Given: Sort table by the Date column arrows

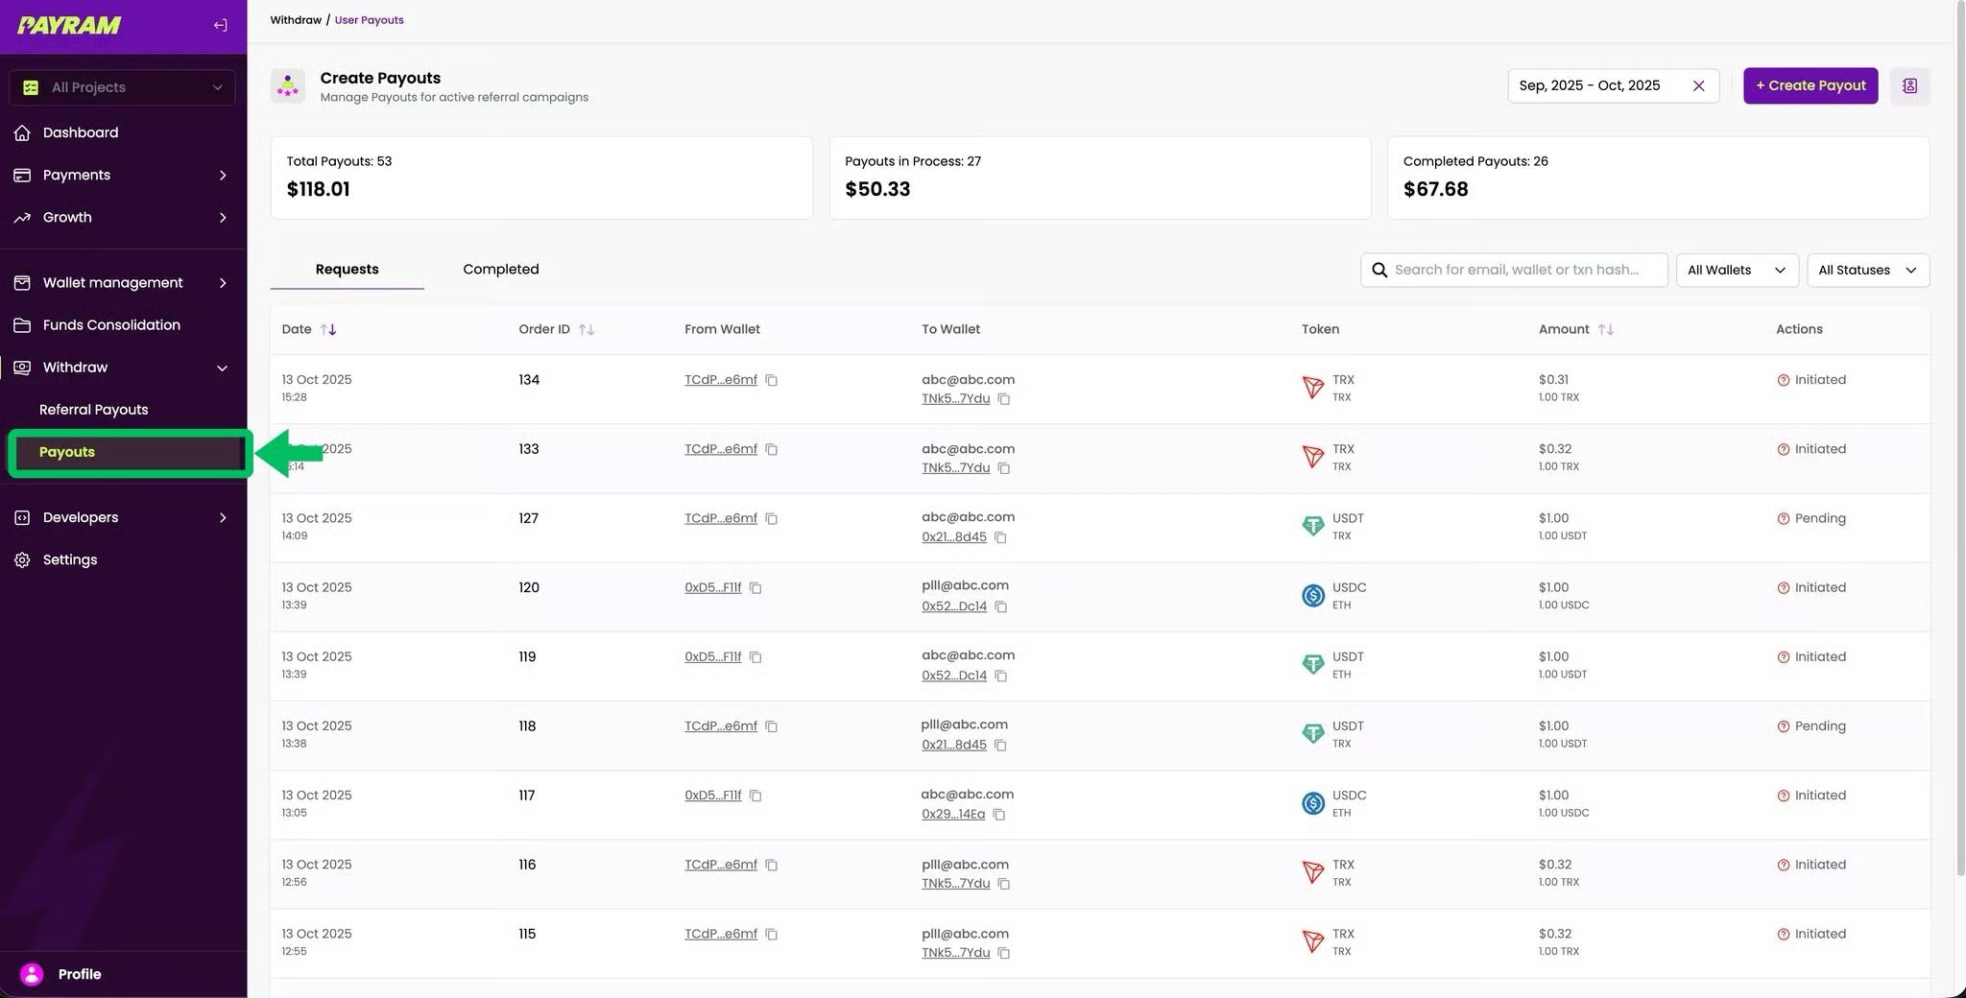Looking at the screenshot, I should [328, 330].
